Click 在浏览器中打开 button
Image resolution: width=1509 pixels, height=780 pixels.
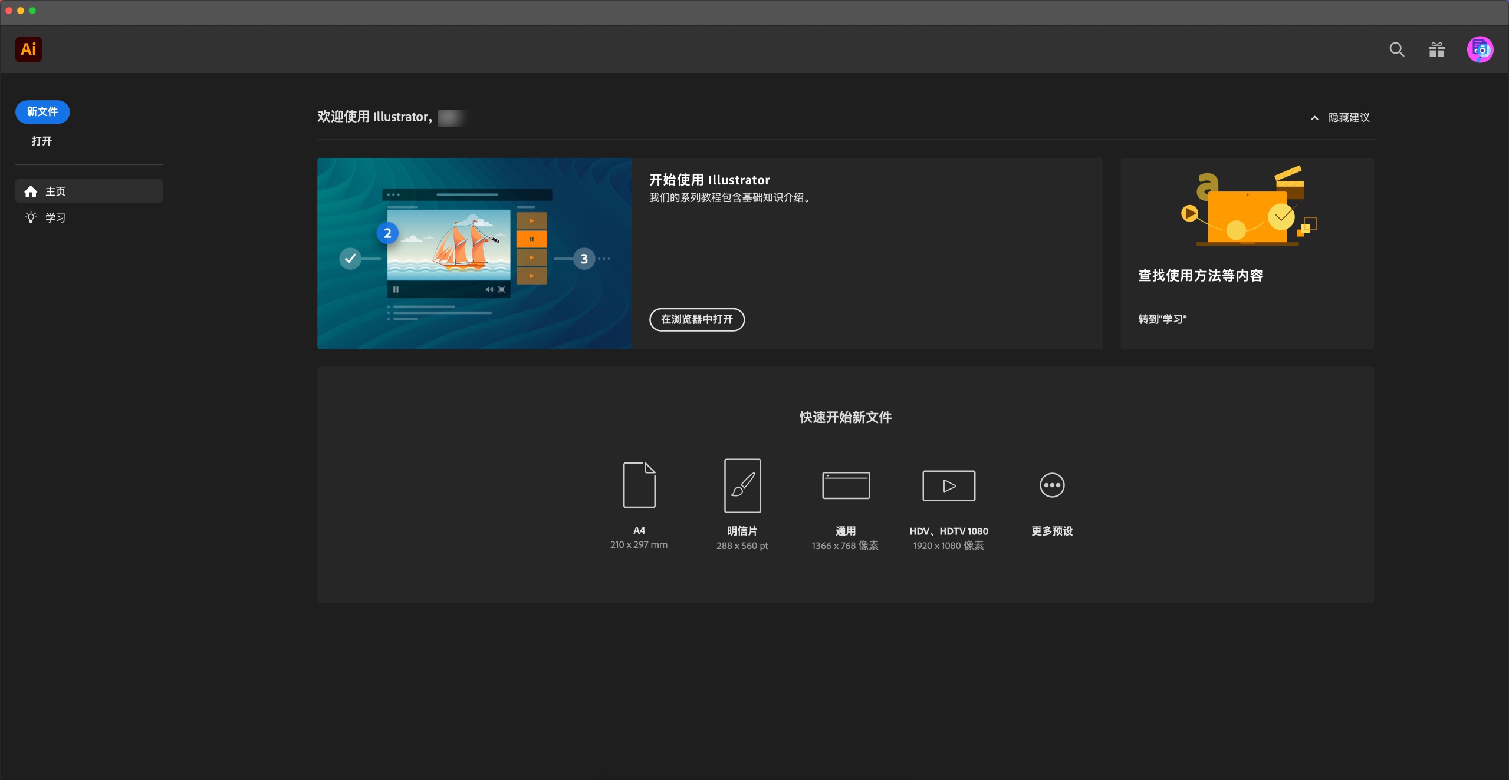697,319
